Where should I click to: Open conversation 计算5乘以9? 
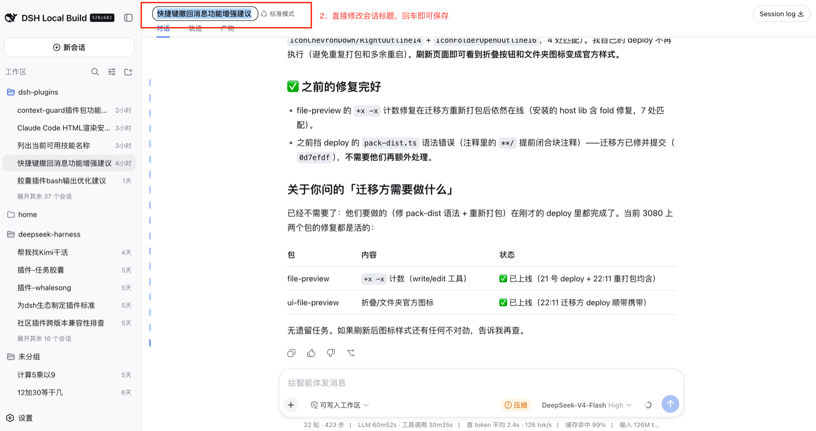point(69,375)
